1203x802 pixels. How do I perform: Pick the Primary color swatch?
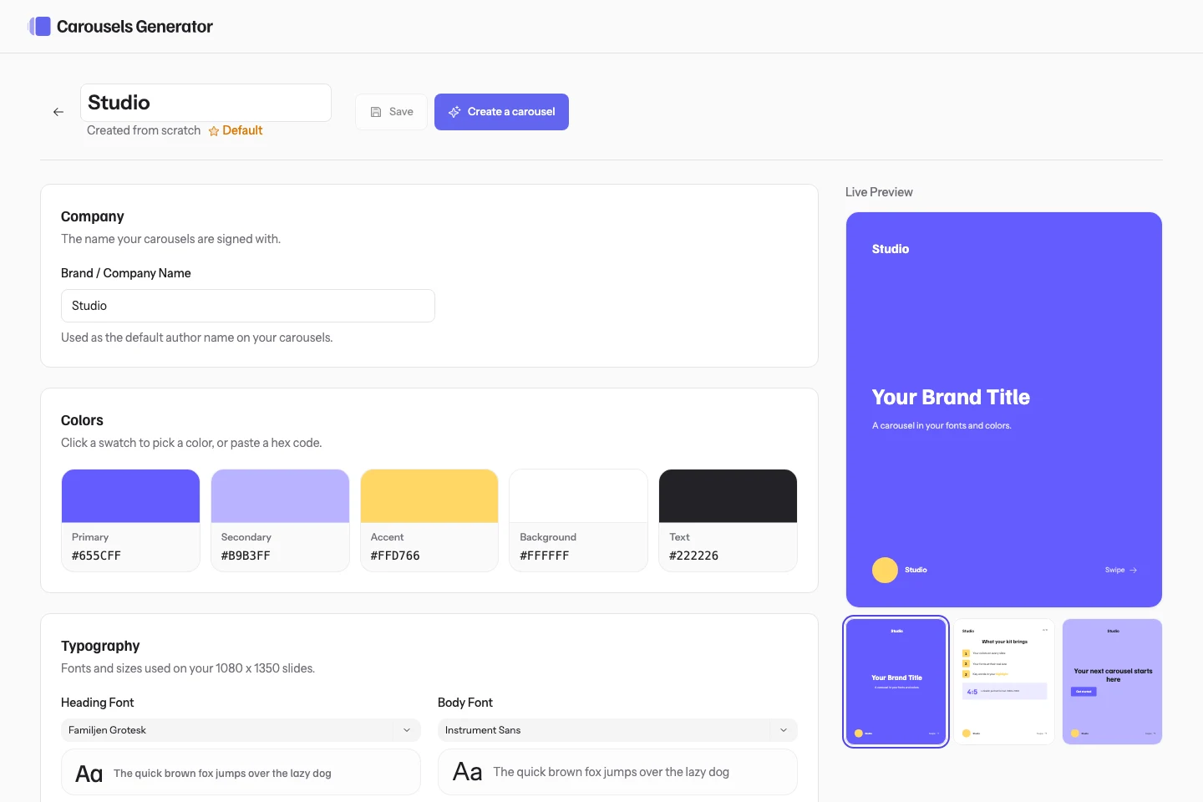(130, 496)
